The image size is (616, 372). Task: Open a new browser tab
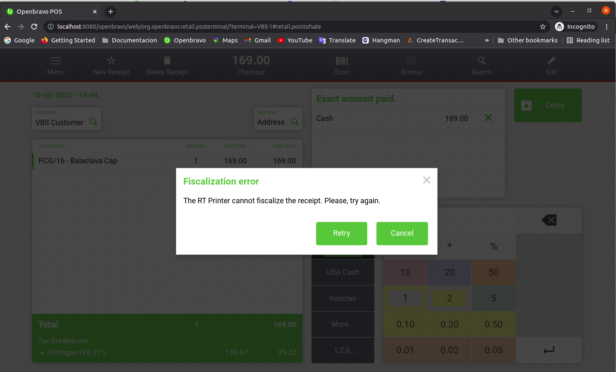[x=111, y=12]
